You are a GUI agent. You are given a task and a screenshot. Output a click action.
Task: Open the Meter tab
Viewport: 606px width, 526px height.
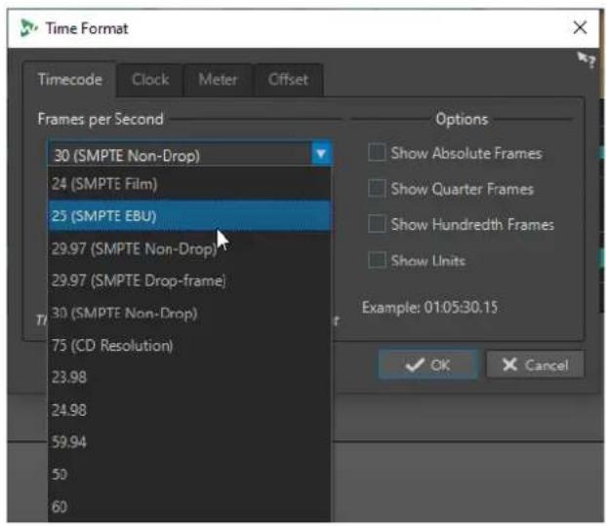[218, 80]
